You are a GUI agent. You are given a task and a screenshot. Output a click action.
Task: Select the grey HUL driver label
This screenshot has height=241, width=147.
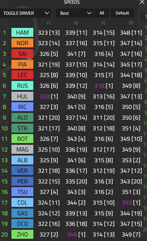[22, 96]
